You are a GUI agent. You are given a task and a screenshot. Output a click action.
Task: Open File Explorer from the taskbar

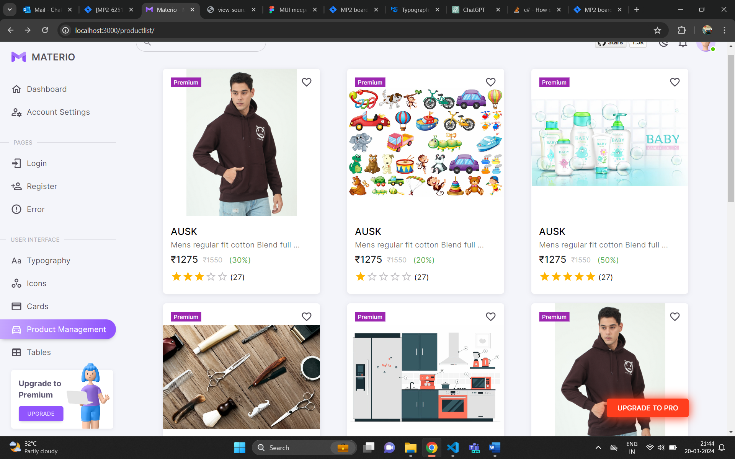pos(410,448)
